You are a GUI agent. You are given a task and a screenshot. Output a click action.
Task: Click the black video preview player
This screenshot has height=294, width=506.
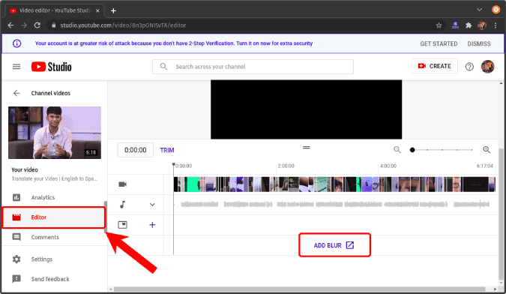[307, 109]
